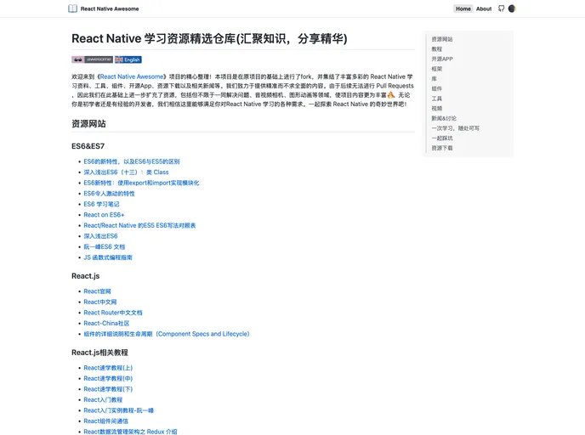Open the React中文网 link

click(x=100, y=302)
